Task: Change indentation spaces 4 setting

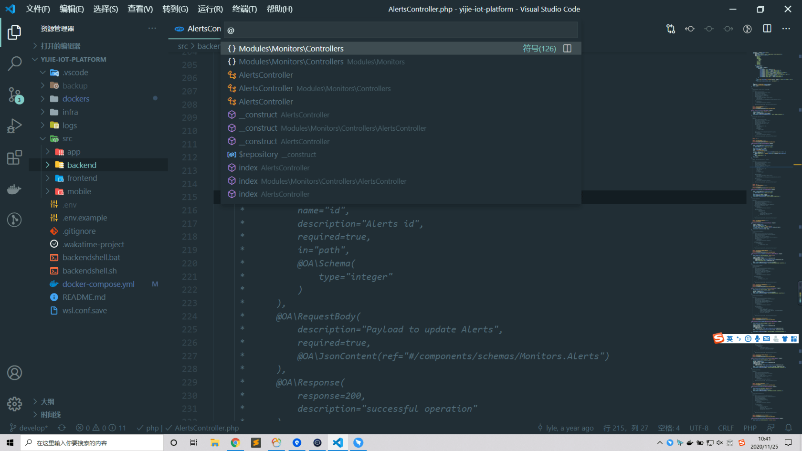Action: click(x=669, y=428)
